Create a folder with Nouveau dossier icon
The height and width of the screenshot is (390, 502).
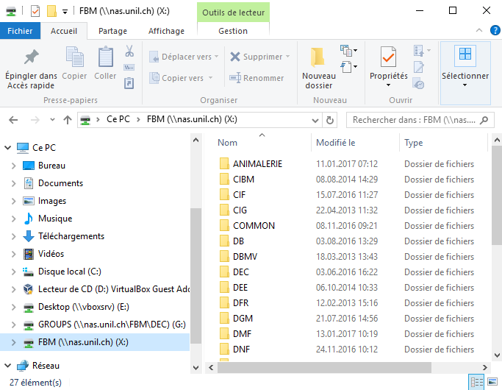pos(318,59)
